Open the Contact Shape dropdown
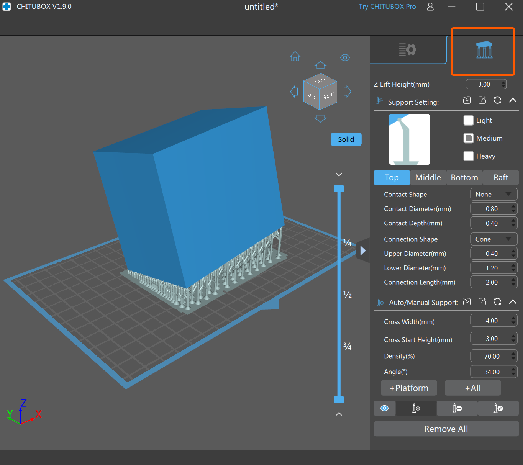This screenshot has height=465, width=523. pyautogui.click(x=493, y=194)
